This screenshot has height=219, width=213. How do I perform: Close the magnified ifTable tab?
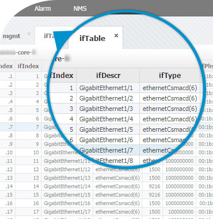[x=116, y=35]
